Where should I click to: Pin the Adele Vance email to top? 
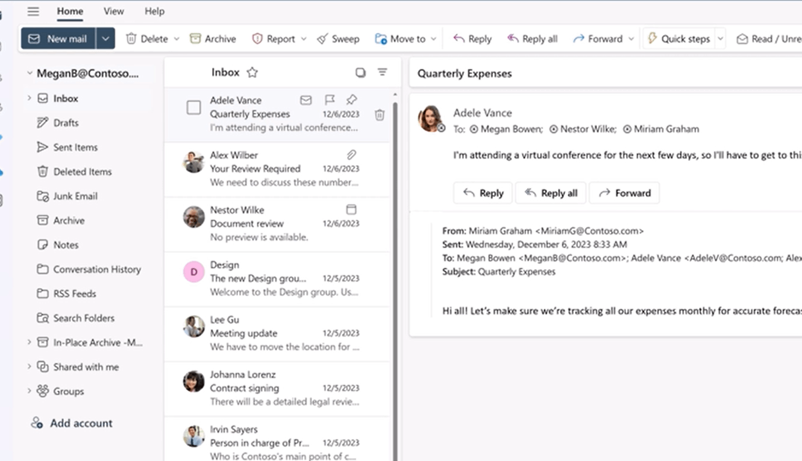click(352, 100)
